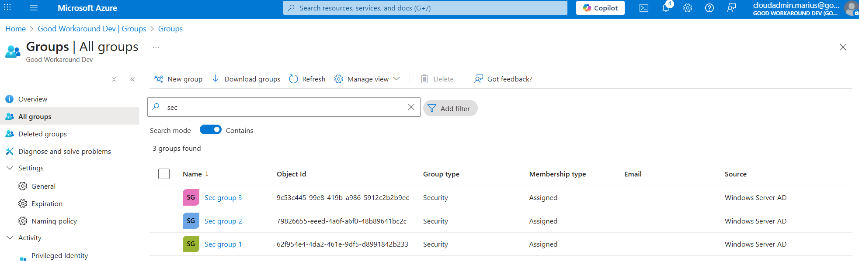Check the select-all groups checkbox
Screen dimensions: 859x261
pyautogui.click(x=164, y=174)
